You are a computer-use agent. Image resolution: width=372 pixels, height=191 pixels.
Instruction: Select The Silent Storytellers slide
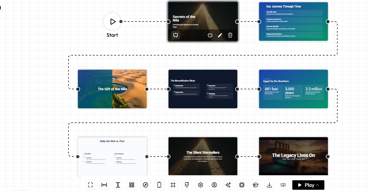203,156
